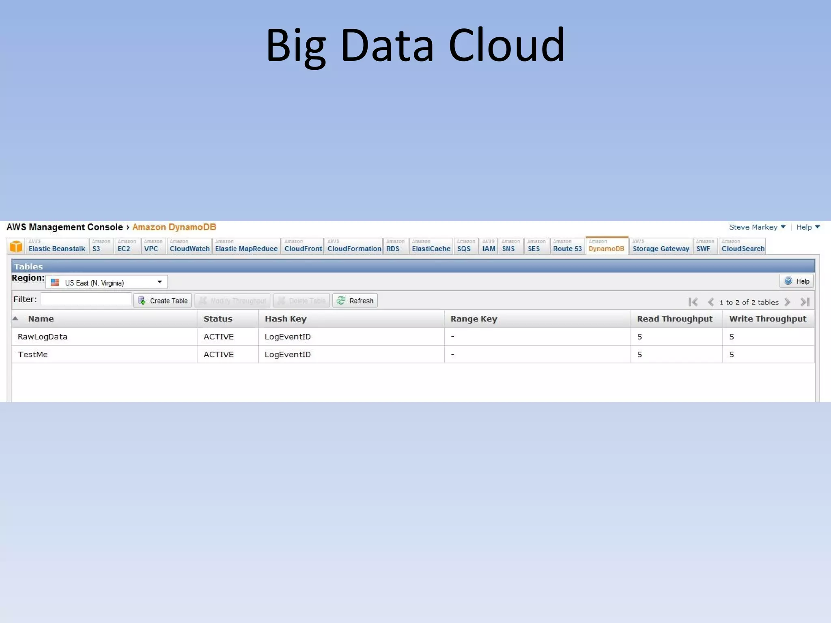Click the '1 to 2 of 2 tables' text

(749, 302)
